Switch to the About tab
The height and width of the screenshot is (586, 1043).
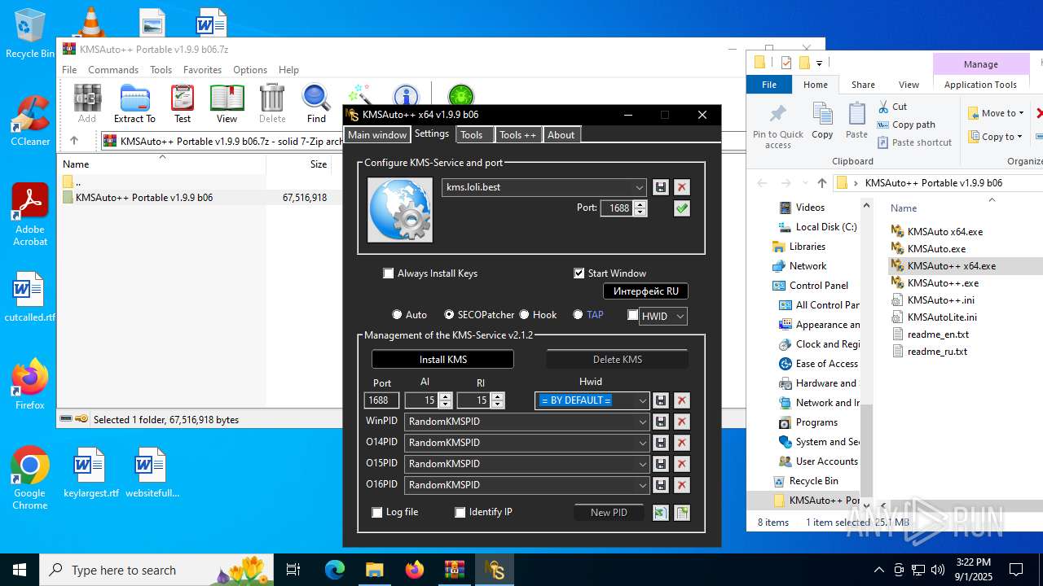[561, 135]
